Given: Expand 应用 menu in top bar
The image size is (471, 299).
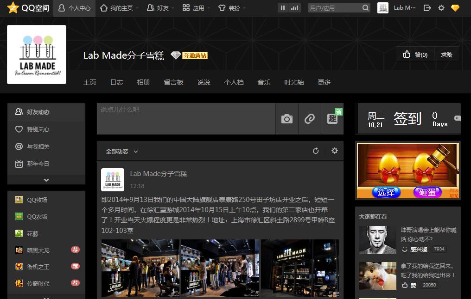Looking at the screenshot, I should point(196,8).
